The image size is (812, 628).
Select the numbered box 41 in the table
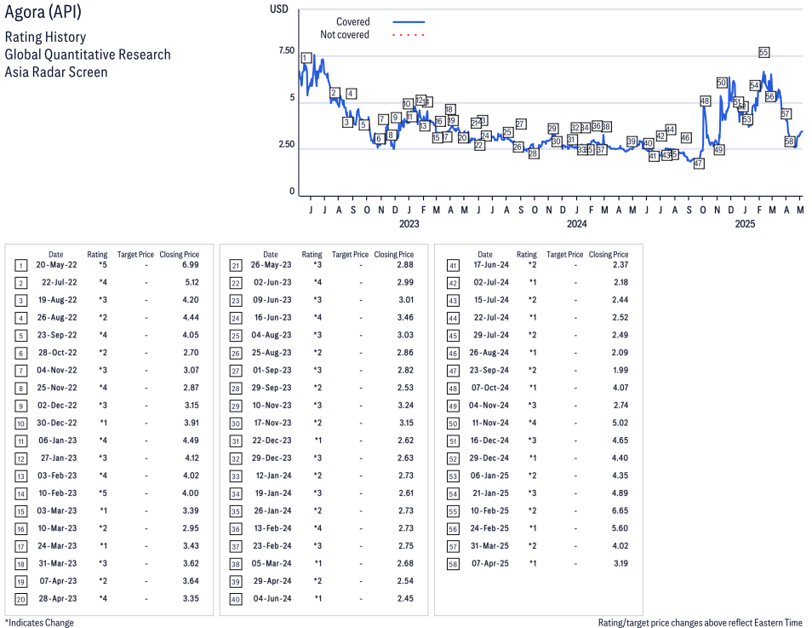point(453,266)
